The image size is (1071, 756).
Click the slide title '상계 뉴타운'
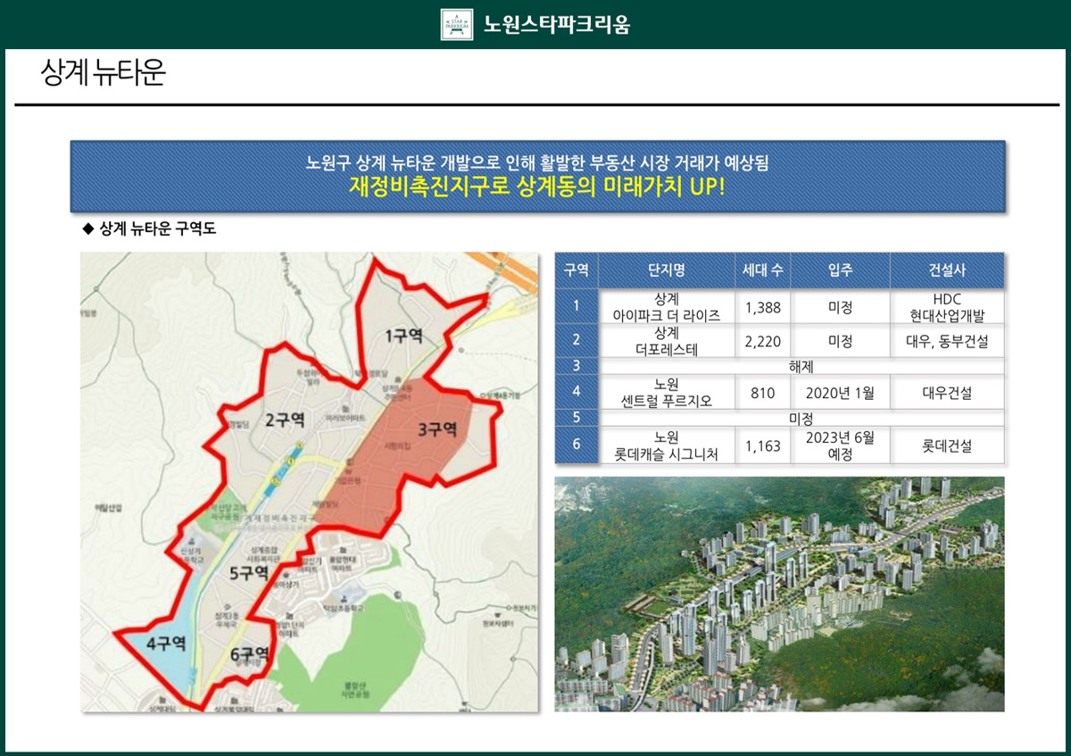point(104,73)
